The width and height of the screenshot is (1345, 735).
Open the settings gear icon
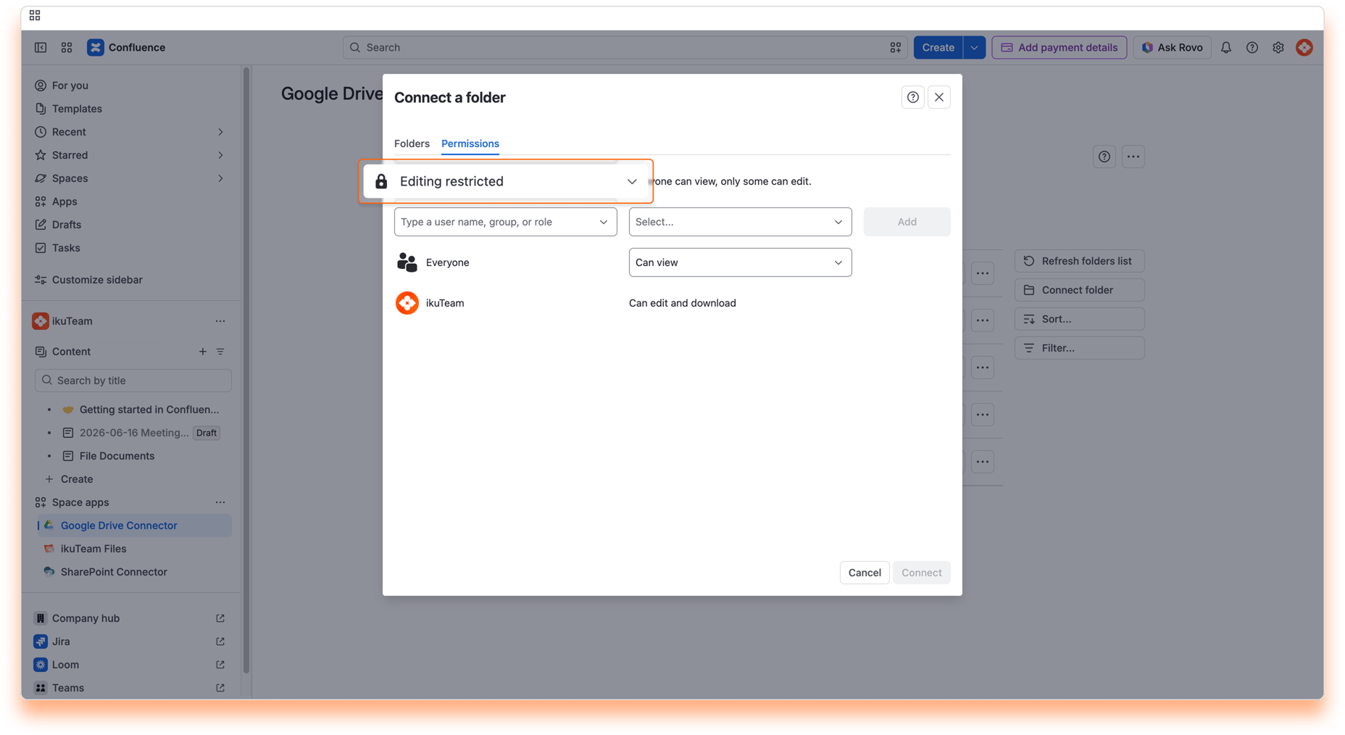(1278, 48)
